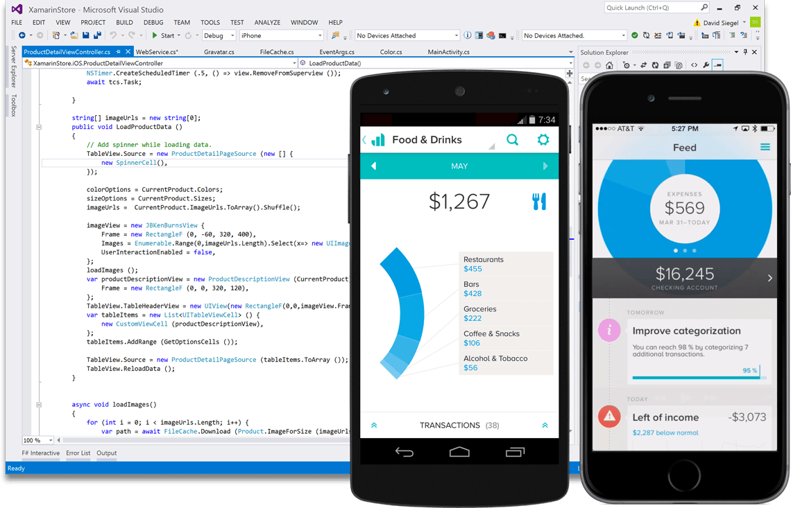Open the BUILD menu
Image resolution: width=791 pixels, height=508 pixels.
click(125, 22)
